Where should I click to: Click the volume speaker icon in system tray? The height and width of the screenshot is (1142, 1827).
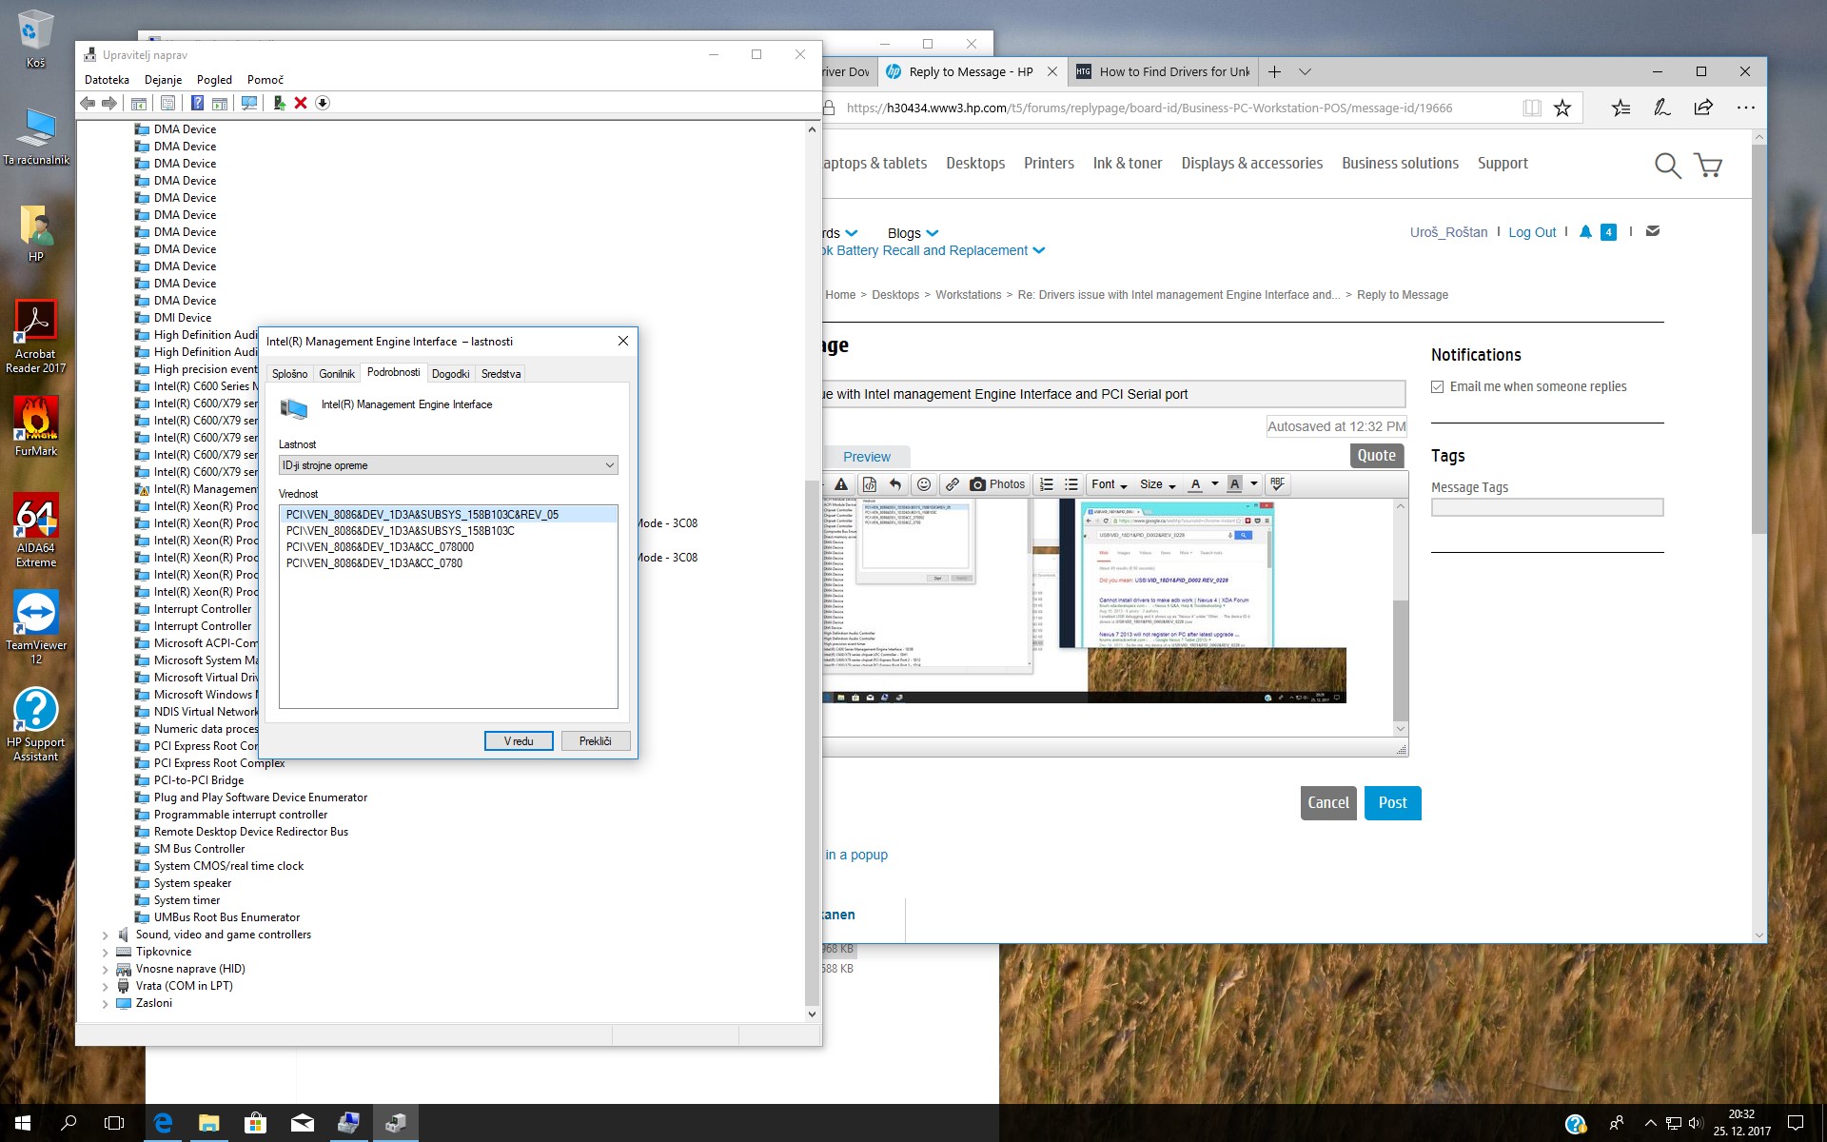pos(1696,1123)
